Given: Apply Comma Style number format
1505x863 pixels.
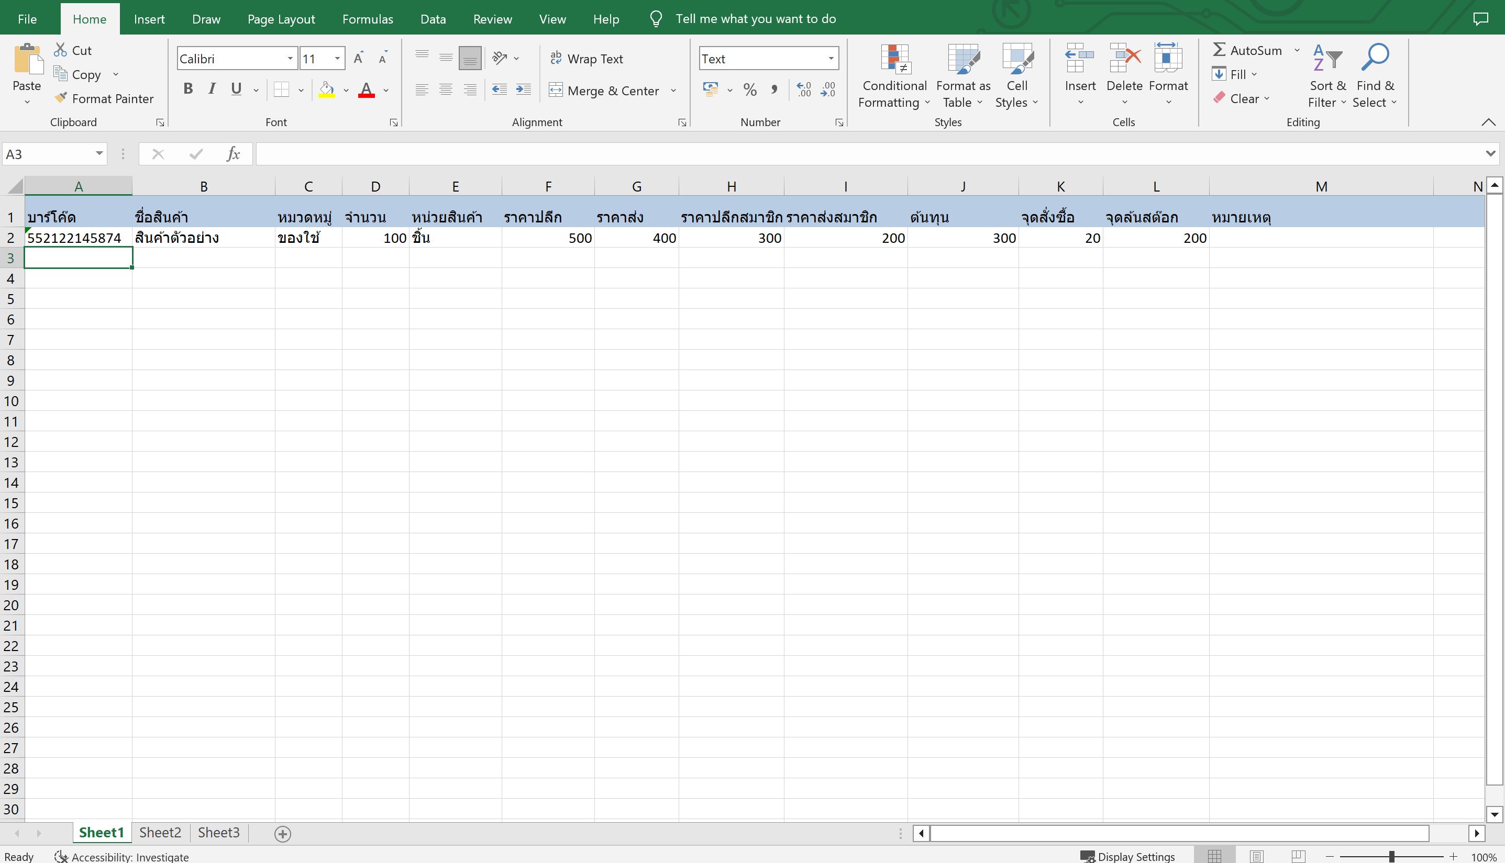Looking at the screenshot, I should click(x=774, y=89).
